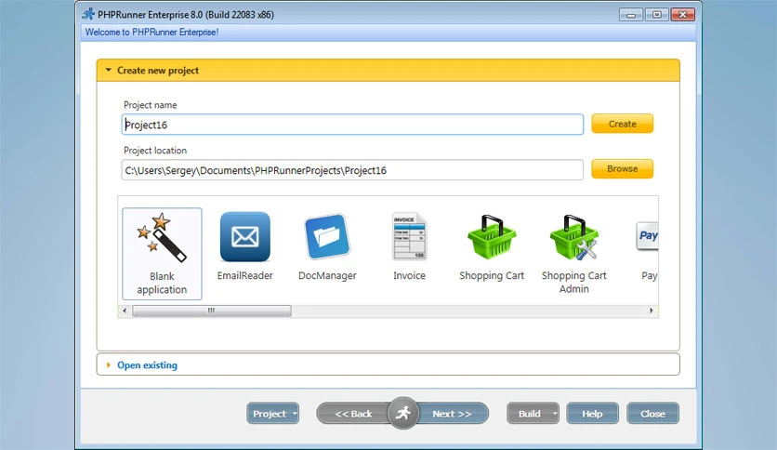The width and height of the screenshot is (777, 450).
Task: Click inside the Project name field
Action: [352, 125]
